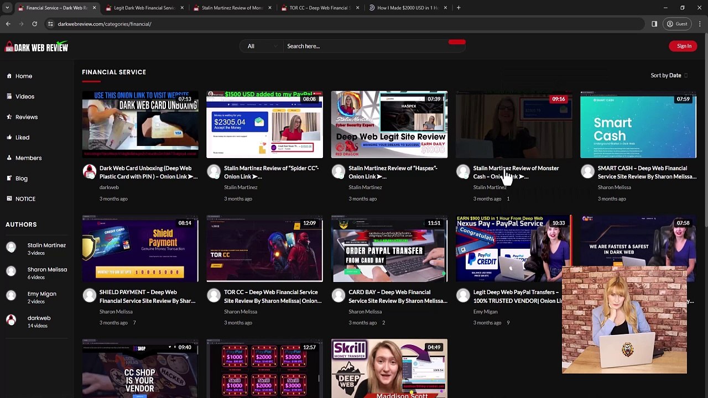Viewport: 708px width, 398px height.
Task: Open the Videos section icon in the sidebar
Action: coord(9,97)
